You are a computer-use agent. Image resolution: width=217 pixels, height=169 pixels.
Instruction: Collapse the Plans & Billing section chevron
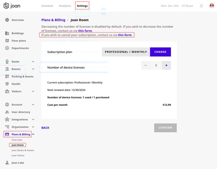tap(33, 134)
